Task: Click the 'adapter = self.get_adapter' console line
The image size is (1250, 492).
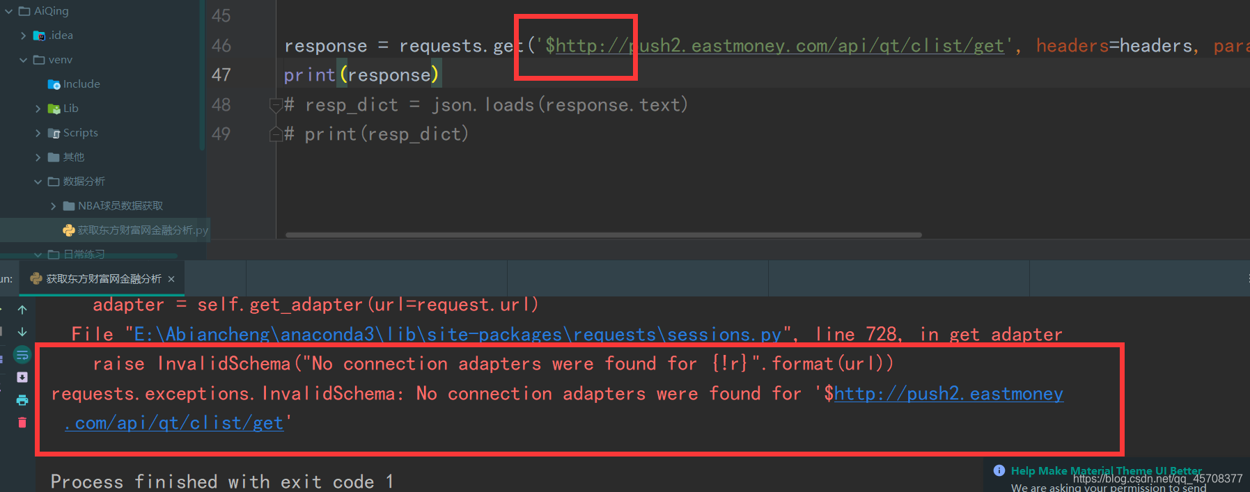Action: coord(315,305)
